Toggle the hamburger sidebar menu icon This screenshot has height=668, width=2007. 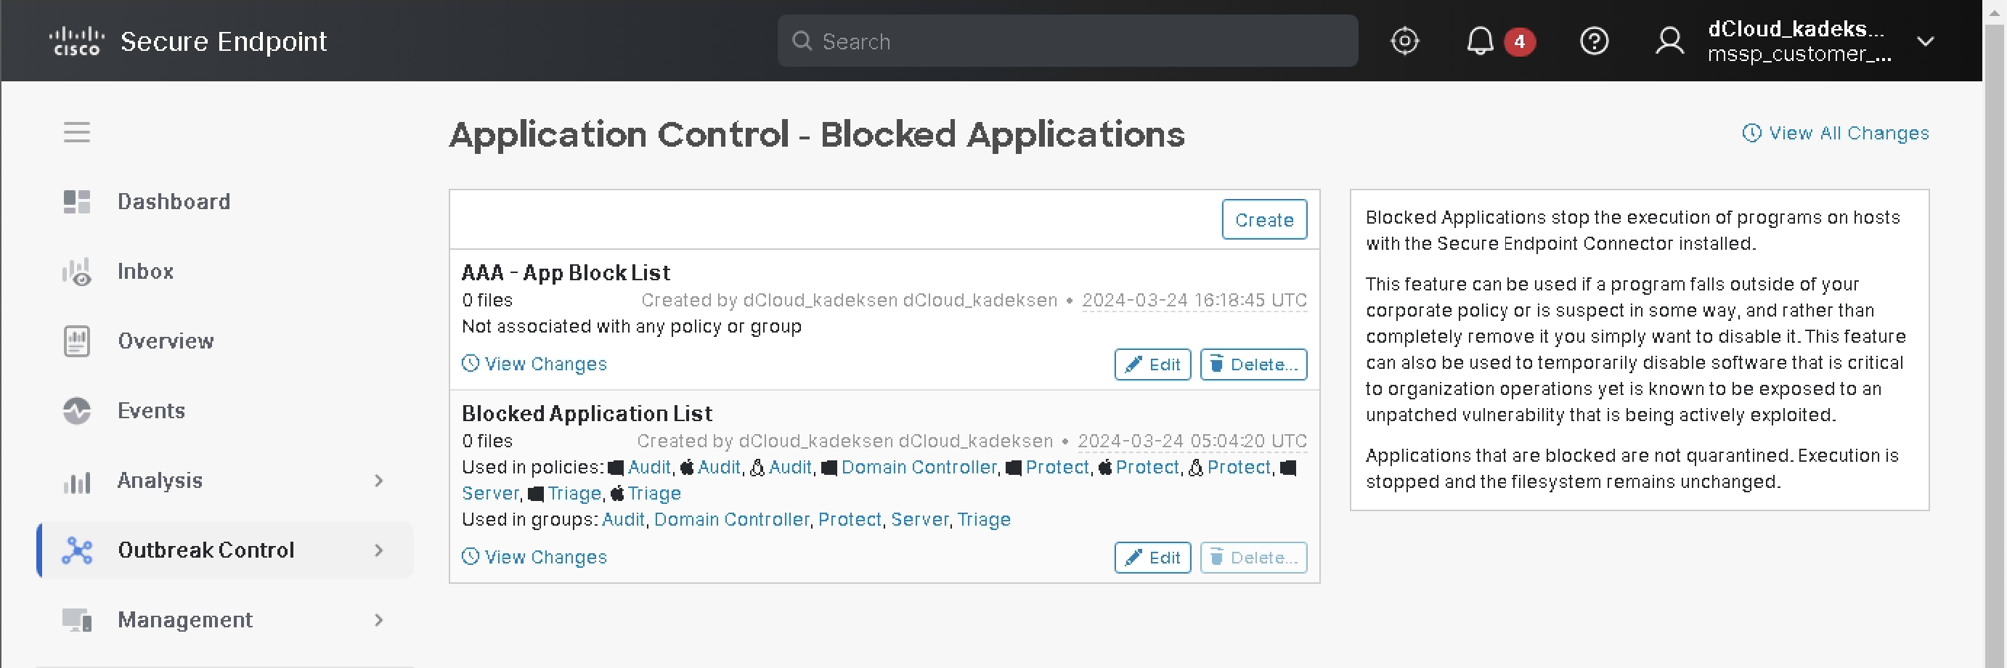76,132
